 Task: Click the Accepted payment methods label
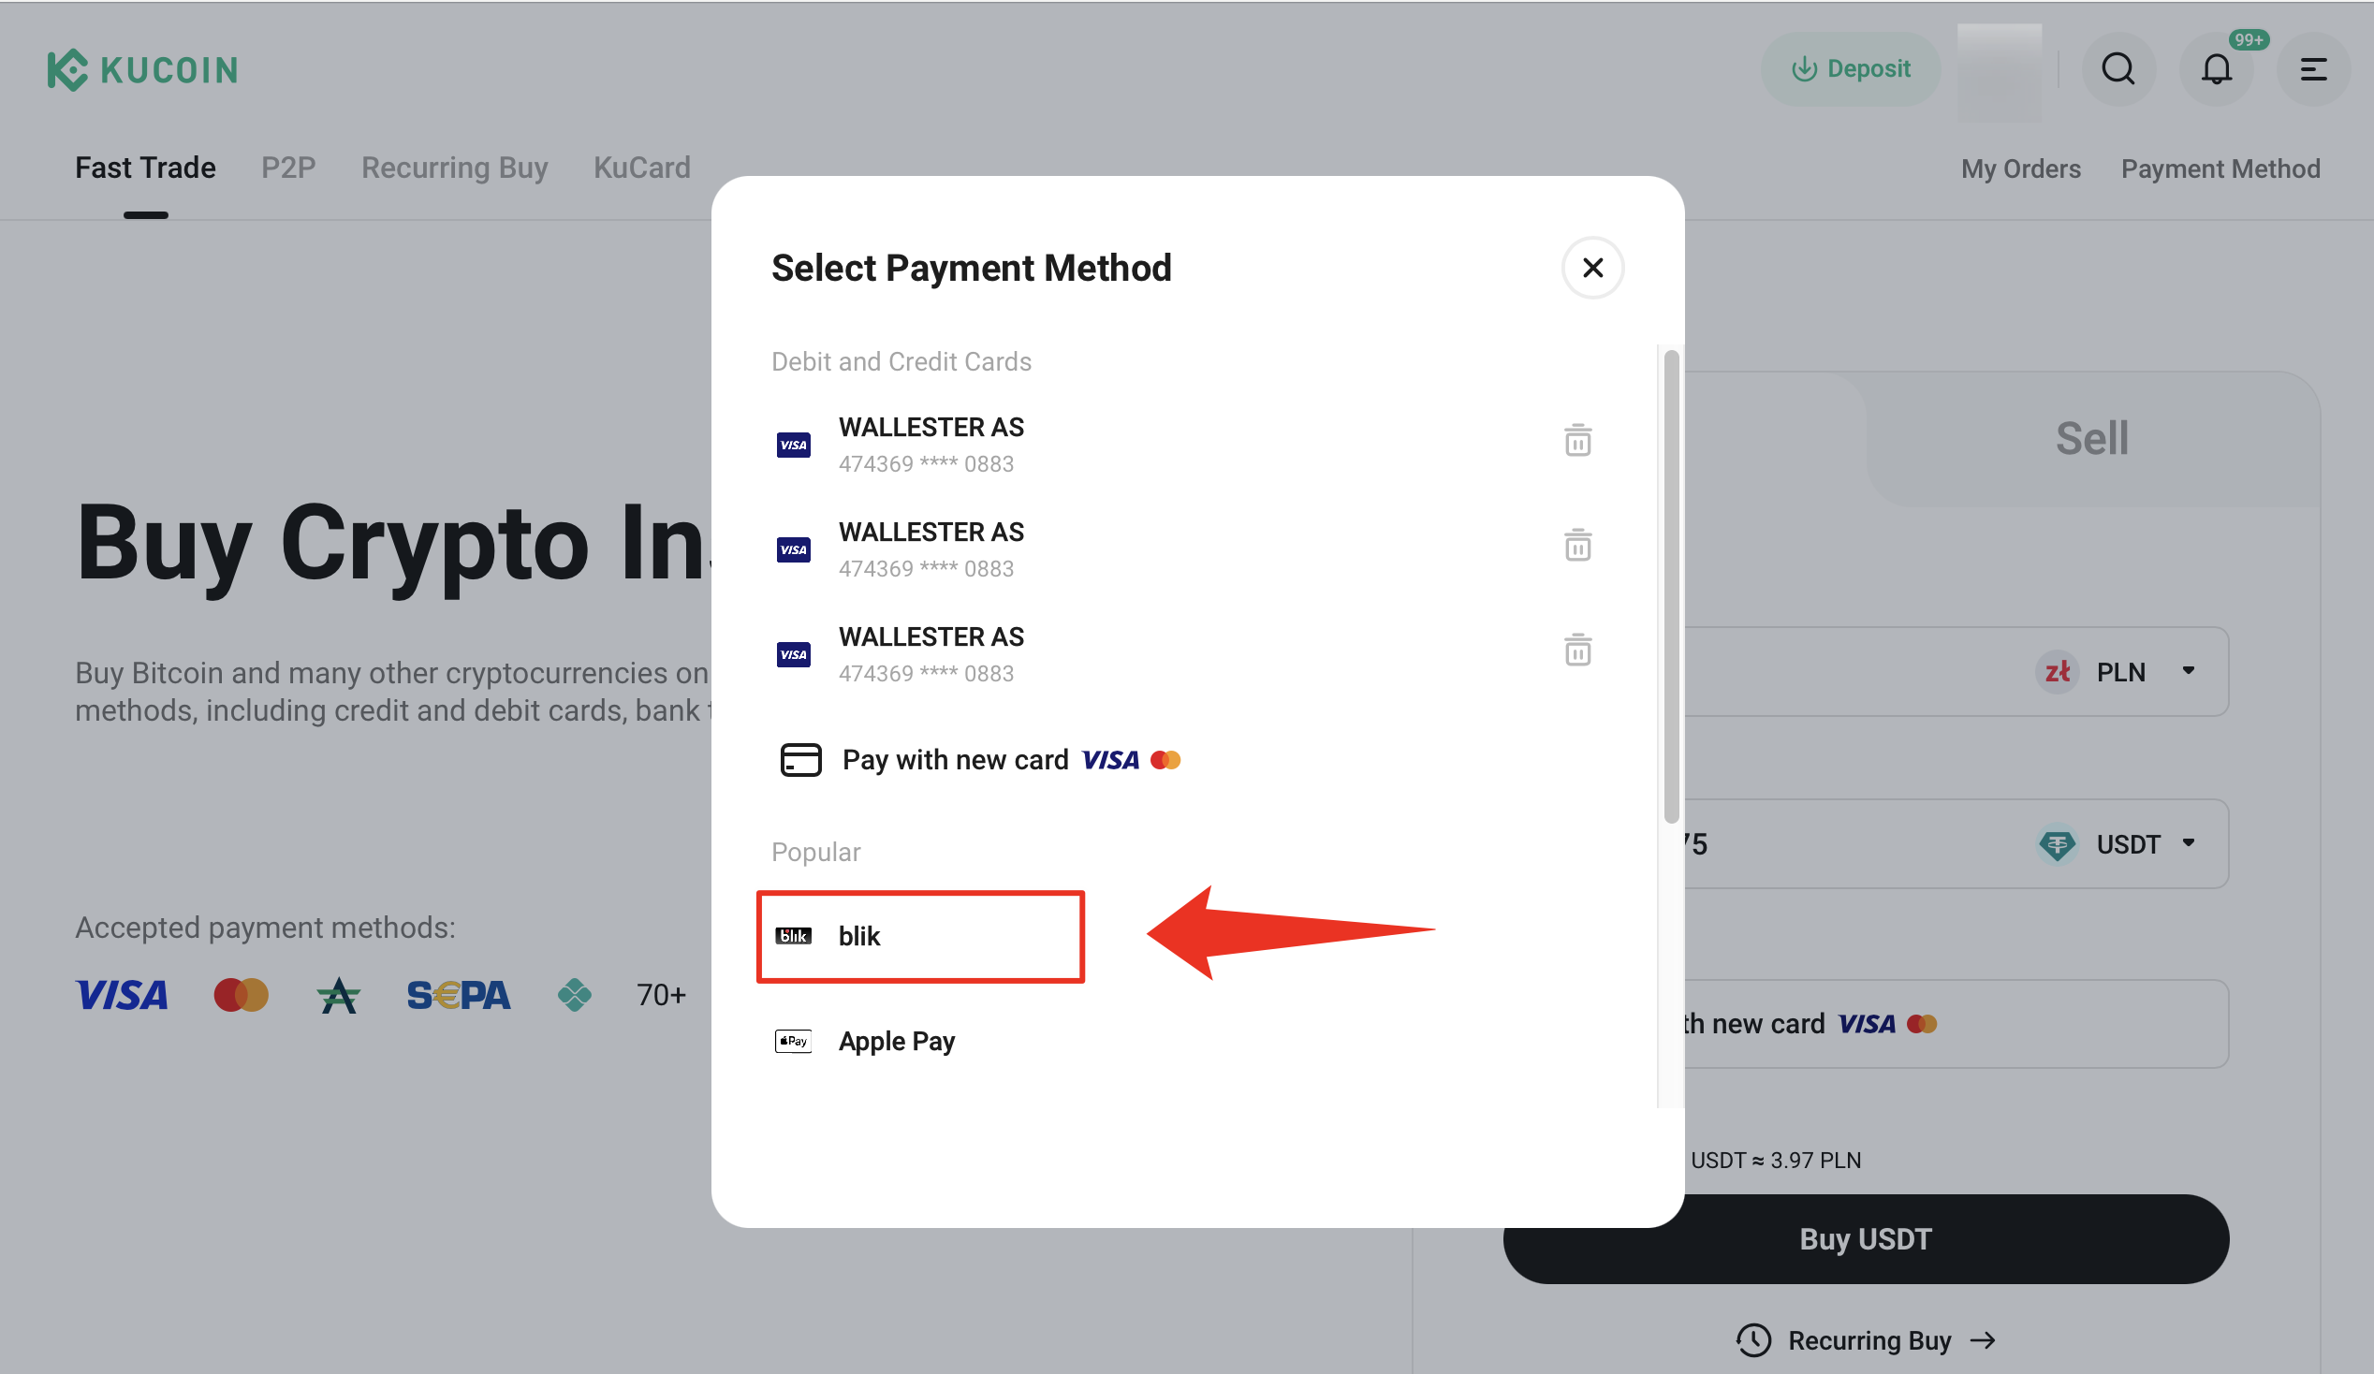[x=265, y=928]
